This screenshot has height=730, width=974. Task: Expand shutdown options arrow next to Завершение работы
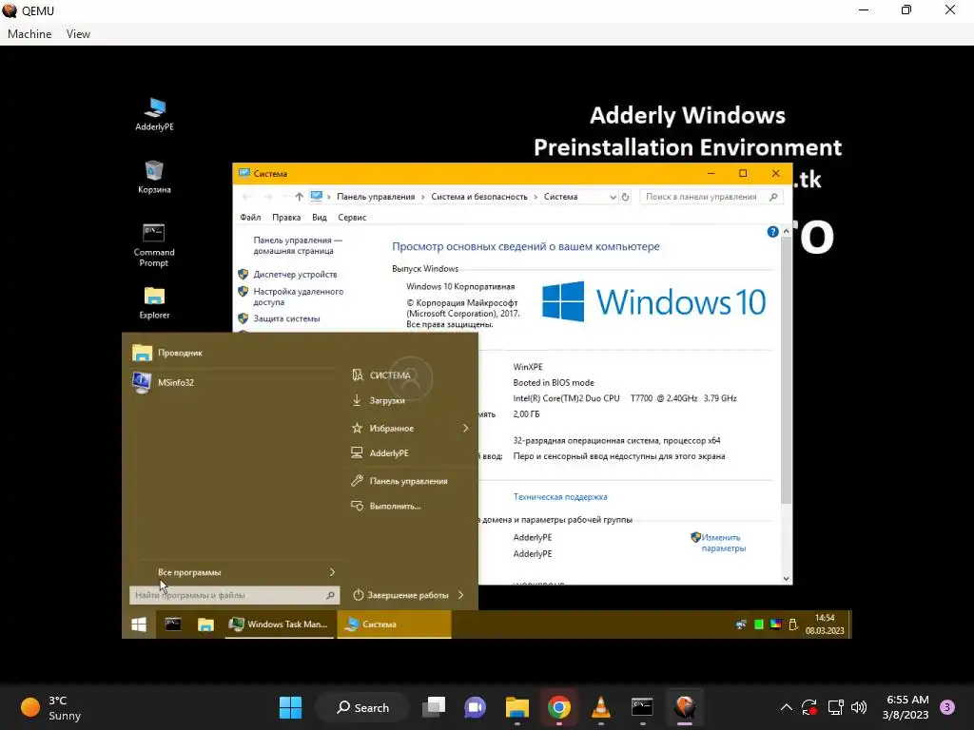click(x=461, y=595)
